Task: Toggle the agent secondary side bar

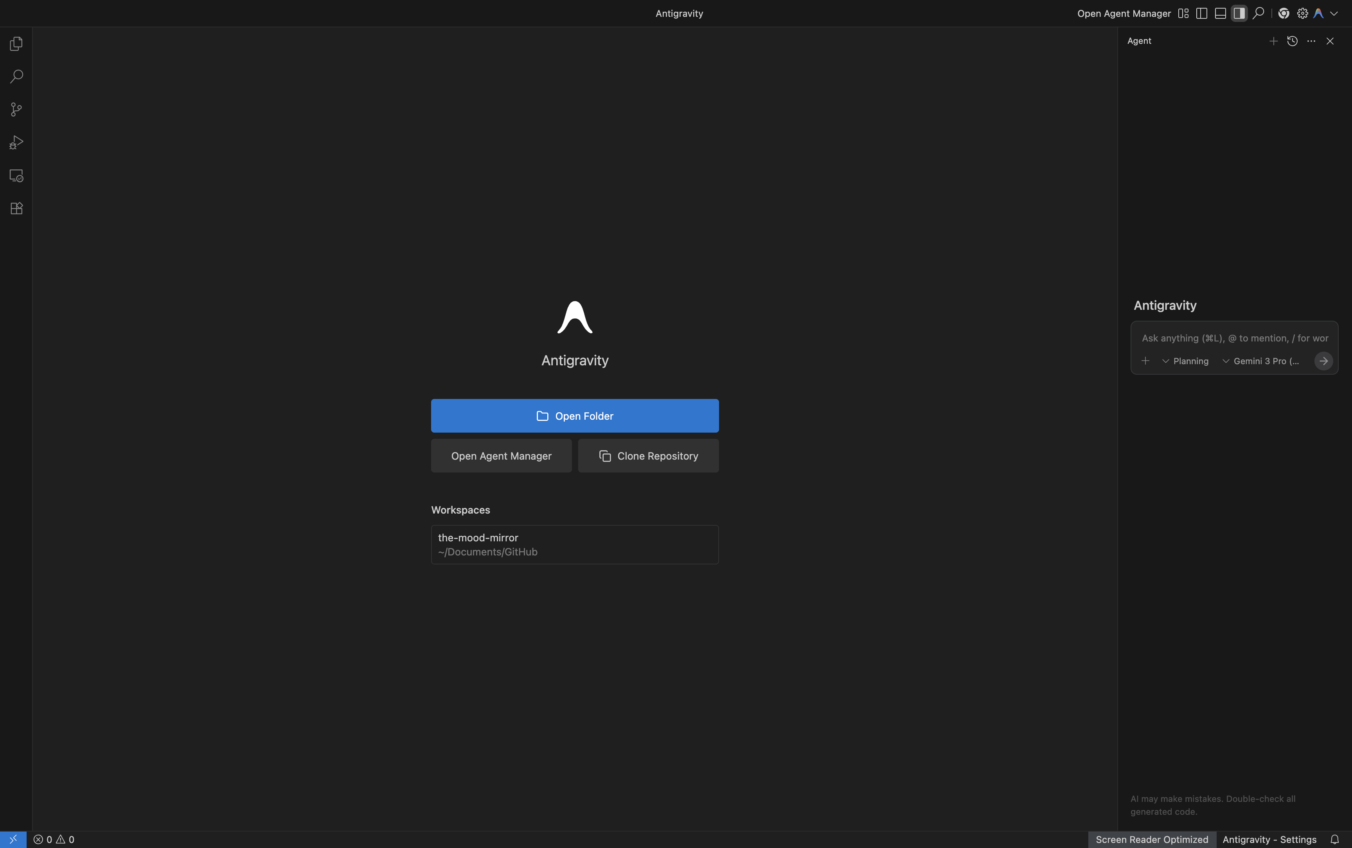Action: click(1239, 13)
